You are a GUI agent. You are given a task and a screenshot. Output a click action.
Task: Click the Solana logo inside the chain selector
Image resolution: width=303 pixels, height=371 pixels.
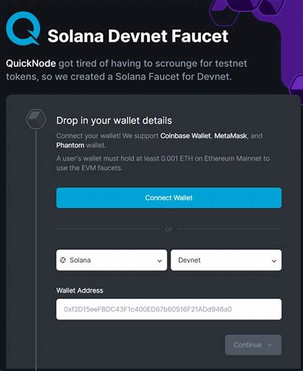pyautogui.click(x=64, y=260)
